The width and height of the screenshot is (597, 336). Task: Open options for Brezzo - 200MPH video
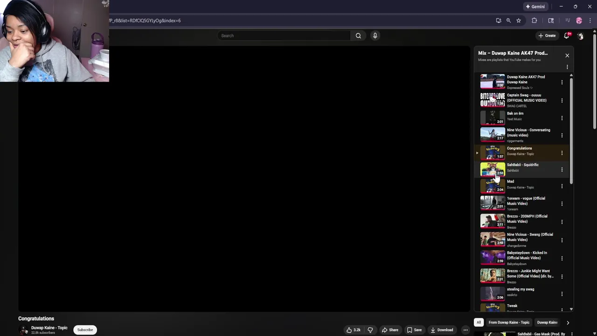[x=562, y=222]
